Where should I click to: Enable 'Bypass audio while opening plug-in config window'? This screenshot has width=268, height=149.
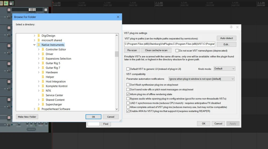coord(128,99)
